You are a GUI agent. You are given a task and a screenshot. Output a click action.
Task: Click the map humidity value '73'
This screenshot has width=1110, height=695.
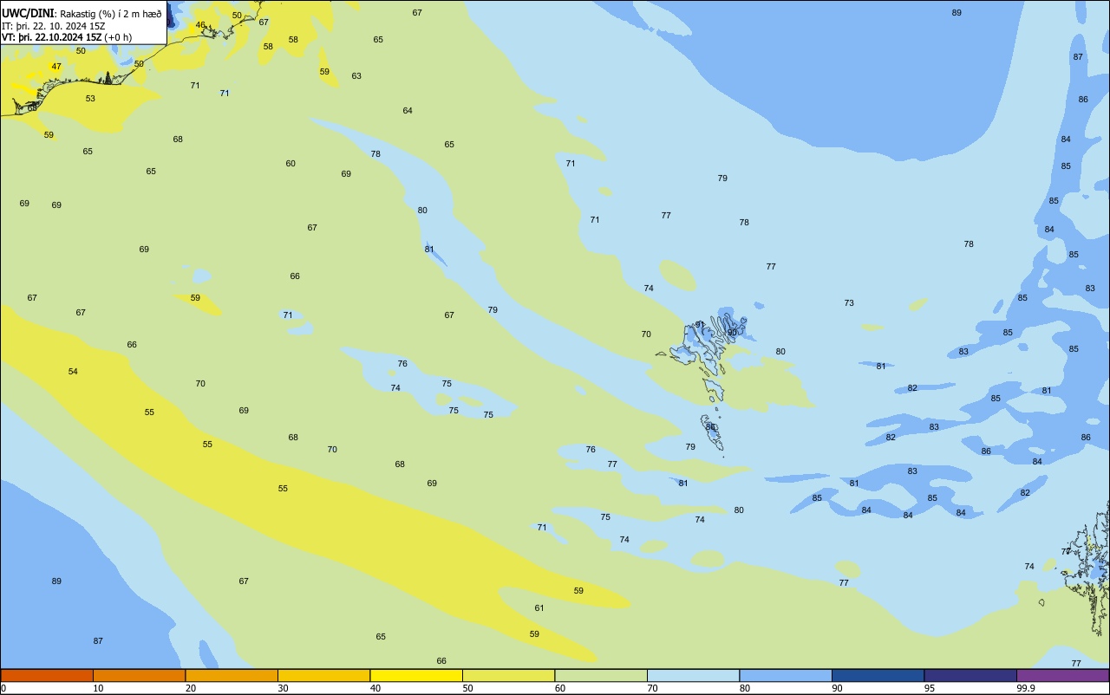pyautogui.click(x=849, y=303)
